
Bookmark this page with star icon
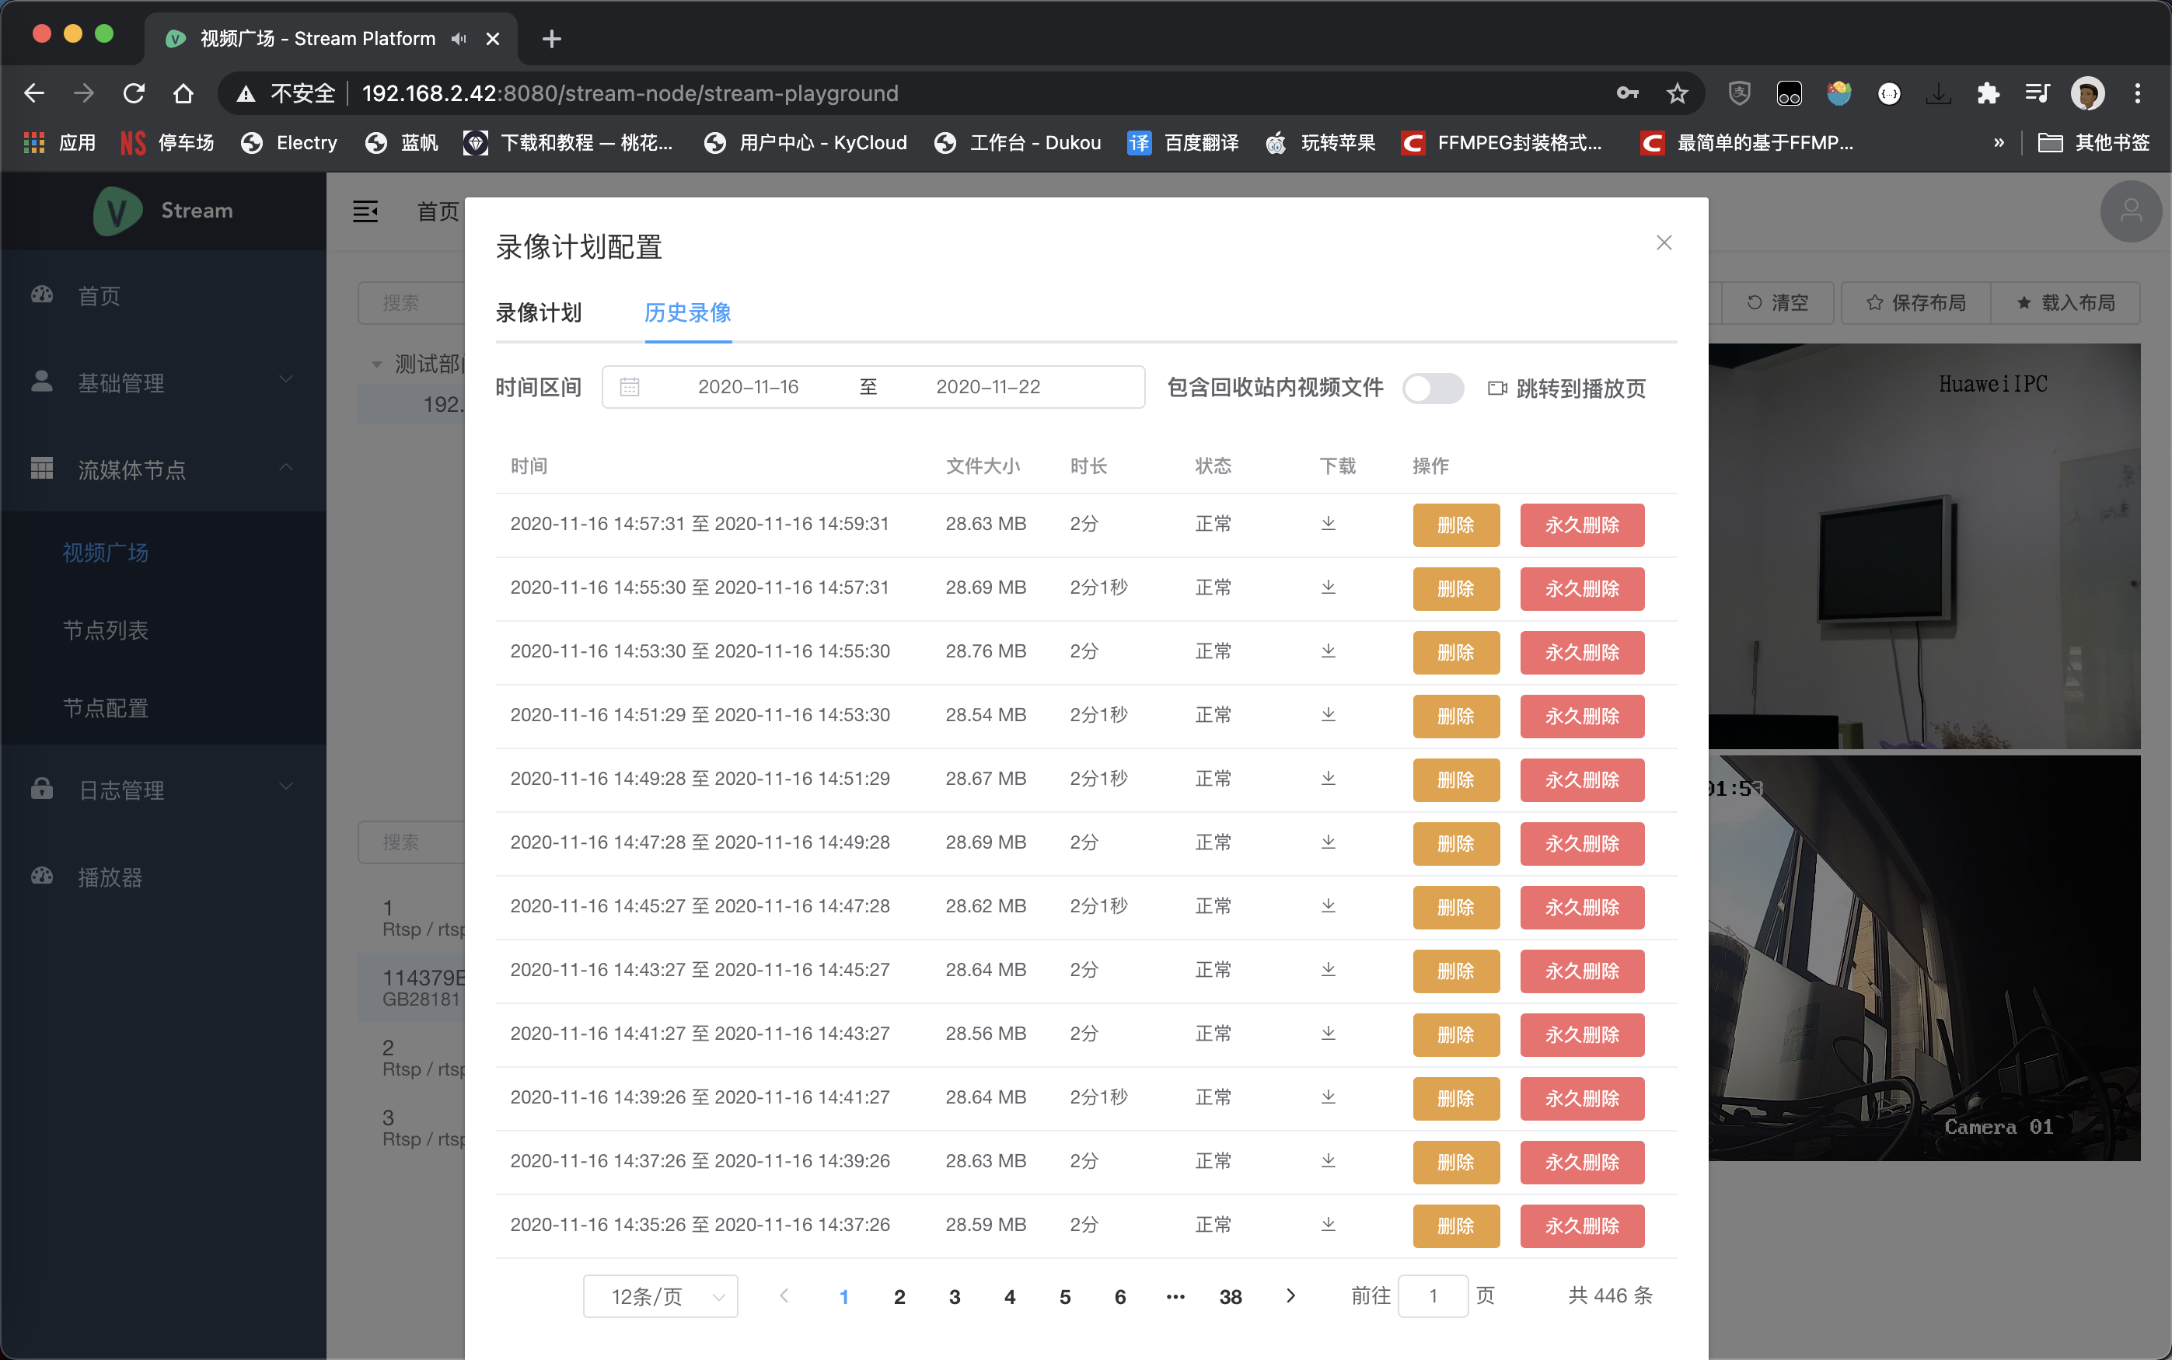point(1677,93)
